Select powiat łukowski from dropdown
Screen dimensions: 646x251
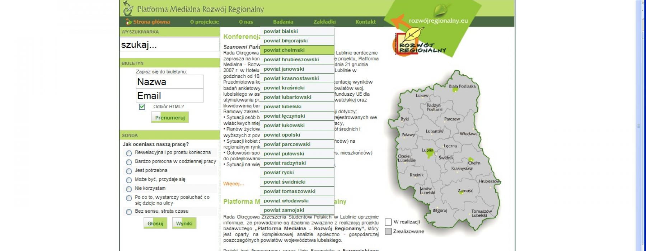(297, 126)
